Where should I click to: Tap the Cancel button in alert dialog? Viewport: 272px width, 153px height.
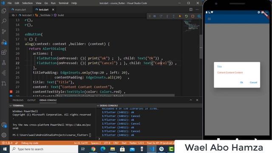click(x=253, y=82)
